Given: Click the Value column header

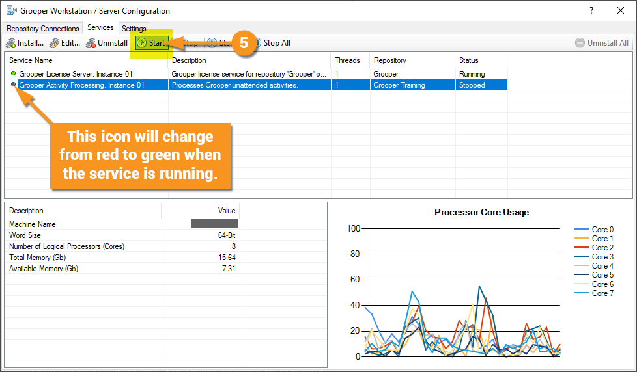Looking at the screenshot, I should (x=201, y=211).
